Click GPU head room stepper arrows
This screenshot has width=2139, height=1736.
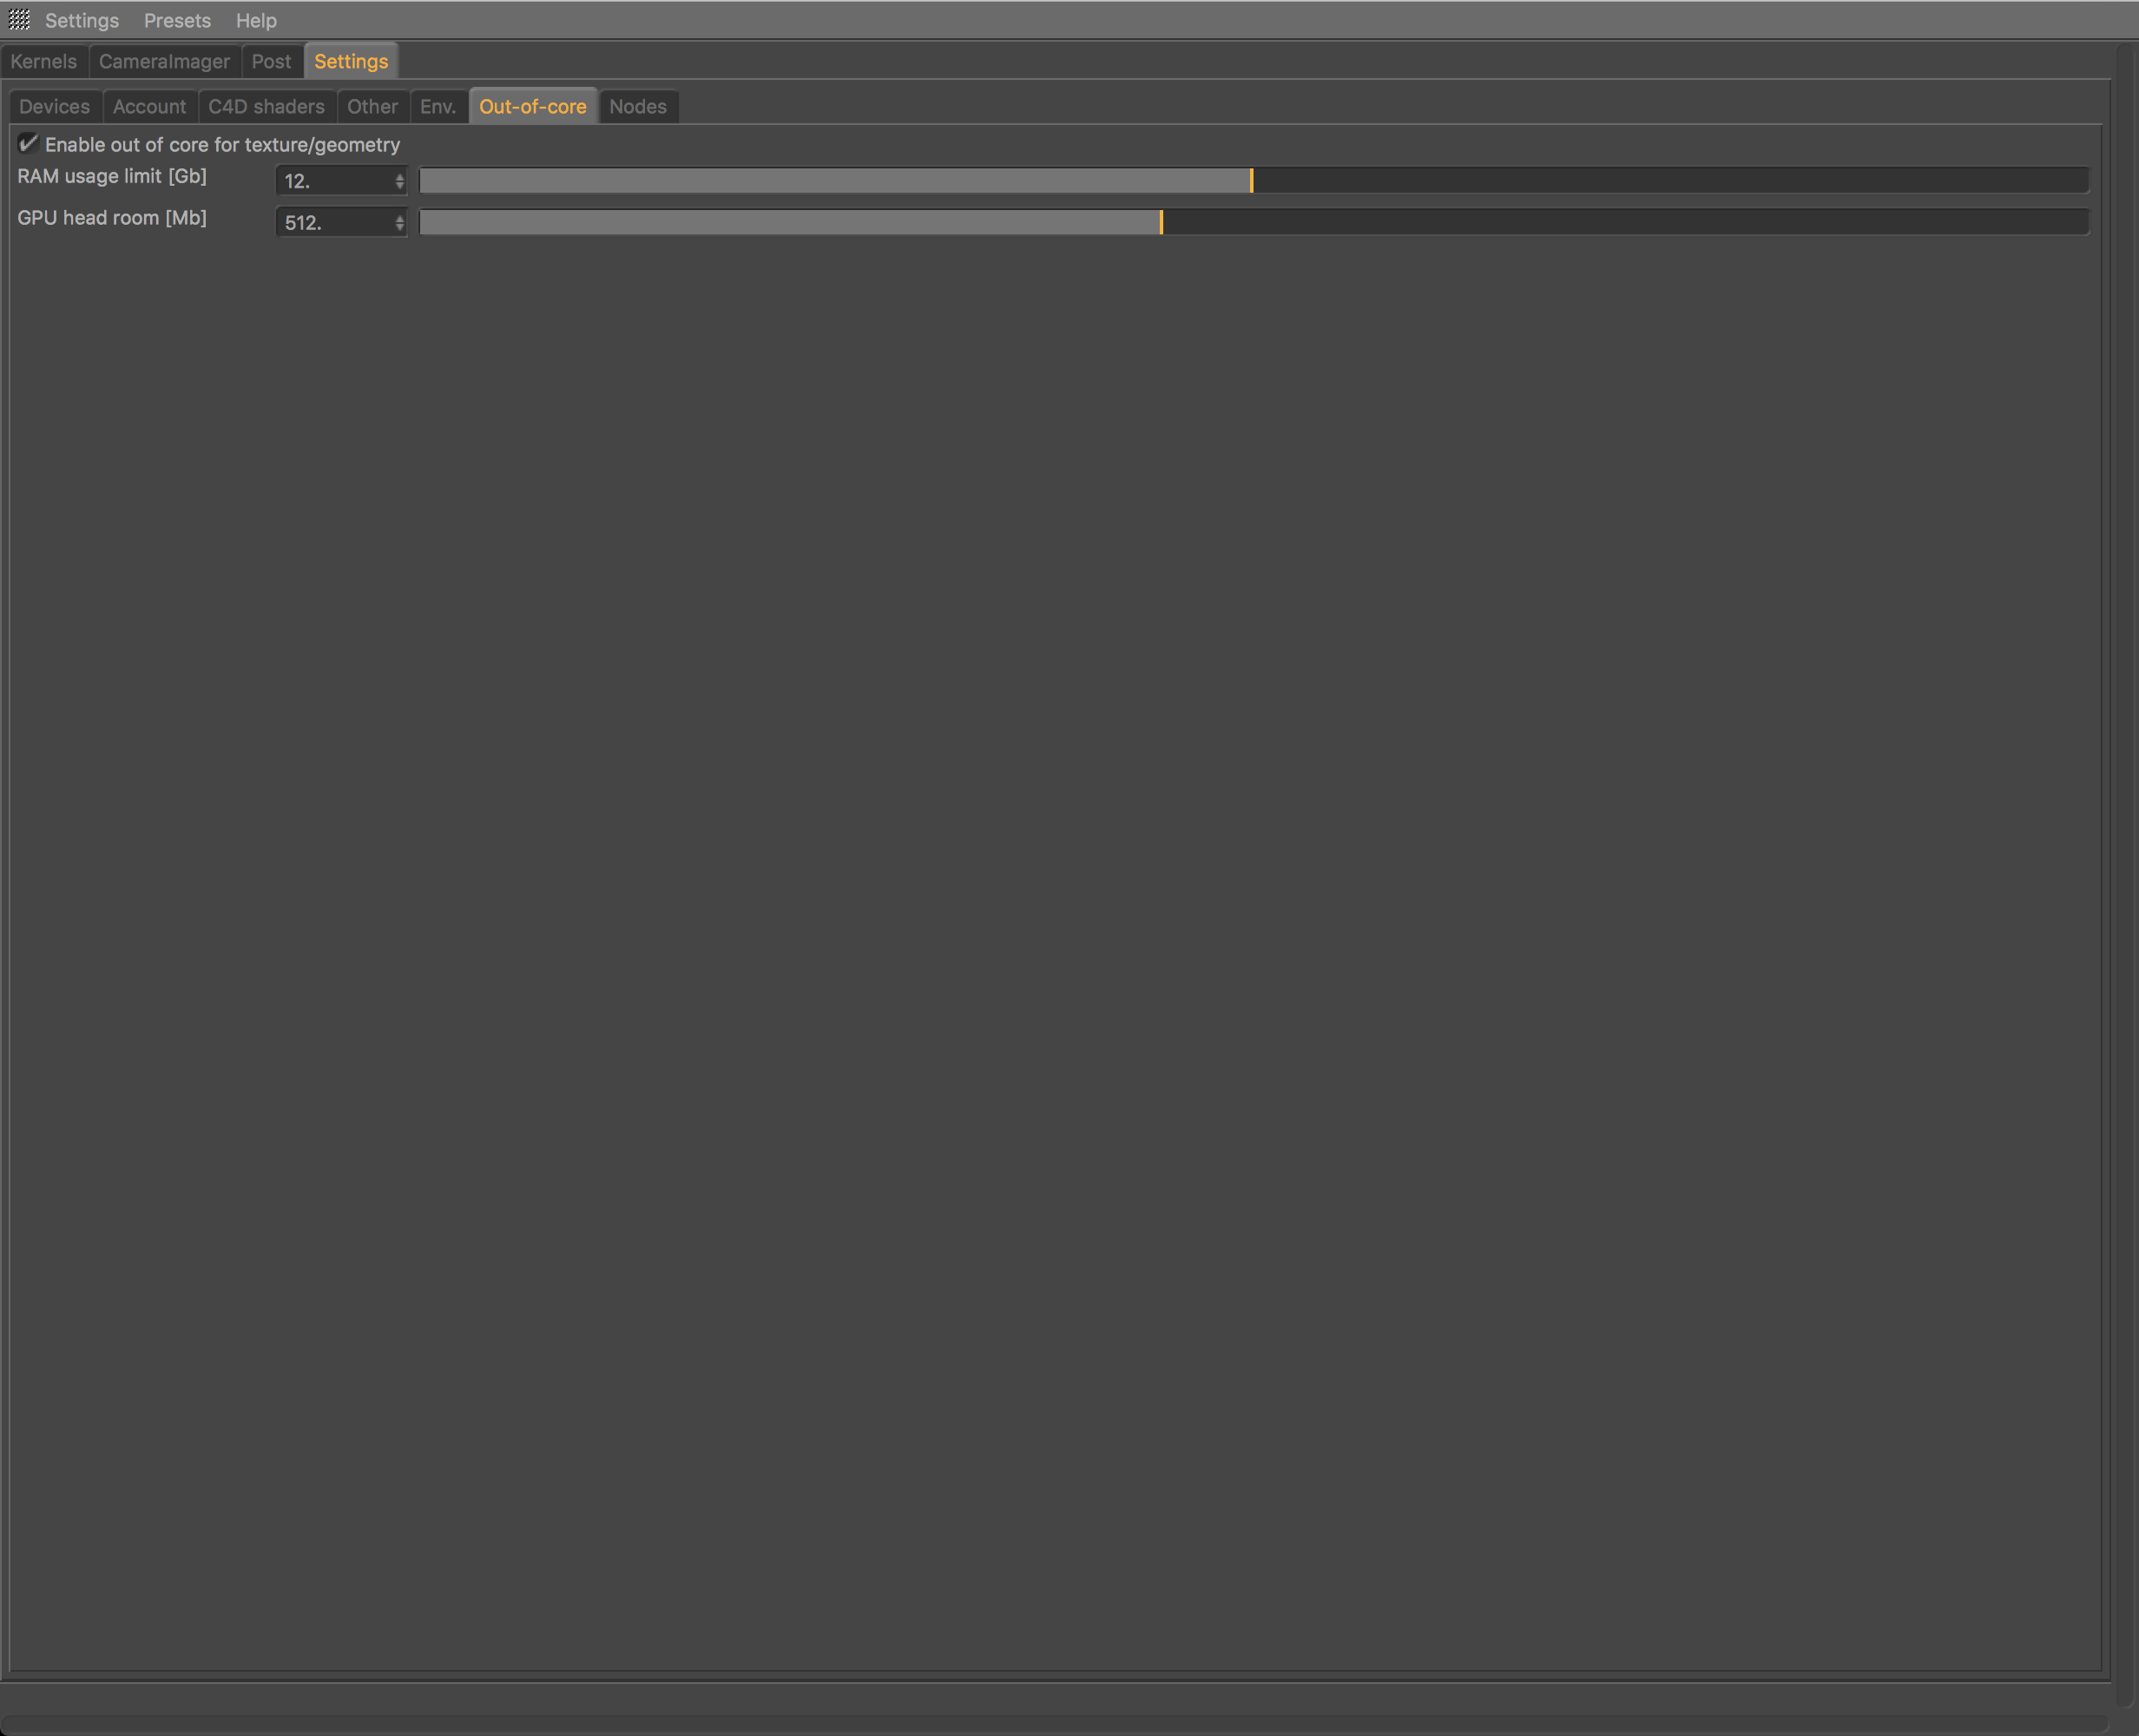400,222
